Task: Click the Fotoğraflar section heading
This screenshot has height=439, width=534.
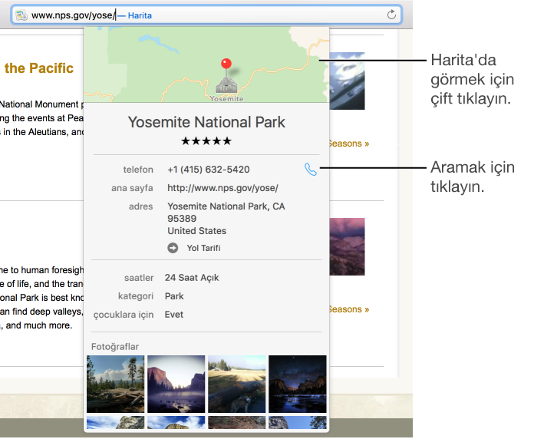Action: [115, 347]
